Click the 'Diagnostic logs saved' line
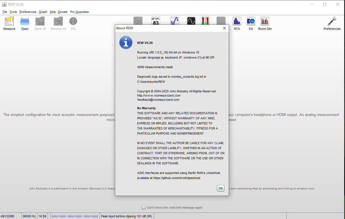 coord(172,77)
